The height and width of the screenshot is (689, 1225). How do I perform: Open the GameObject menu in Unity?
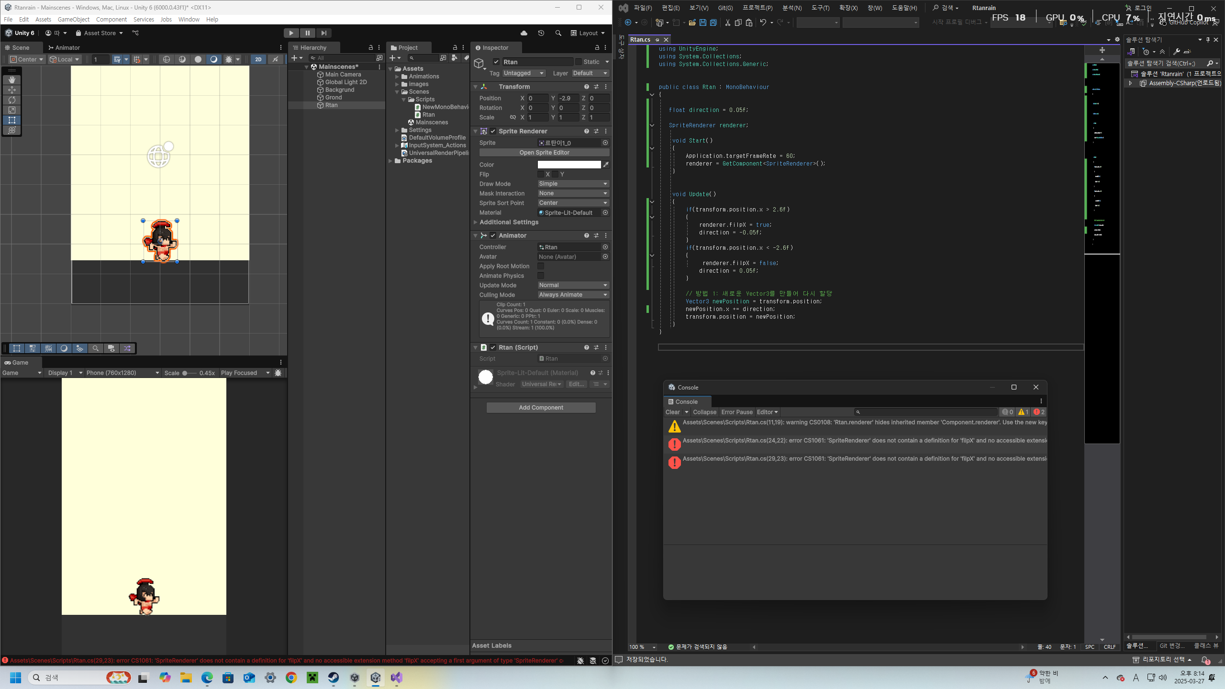click(74, 20)
